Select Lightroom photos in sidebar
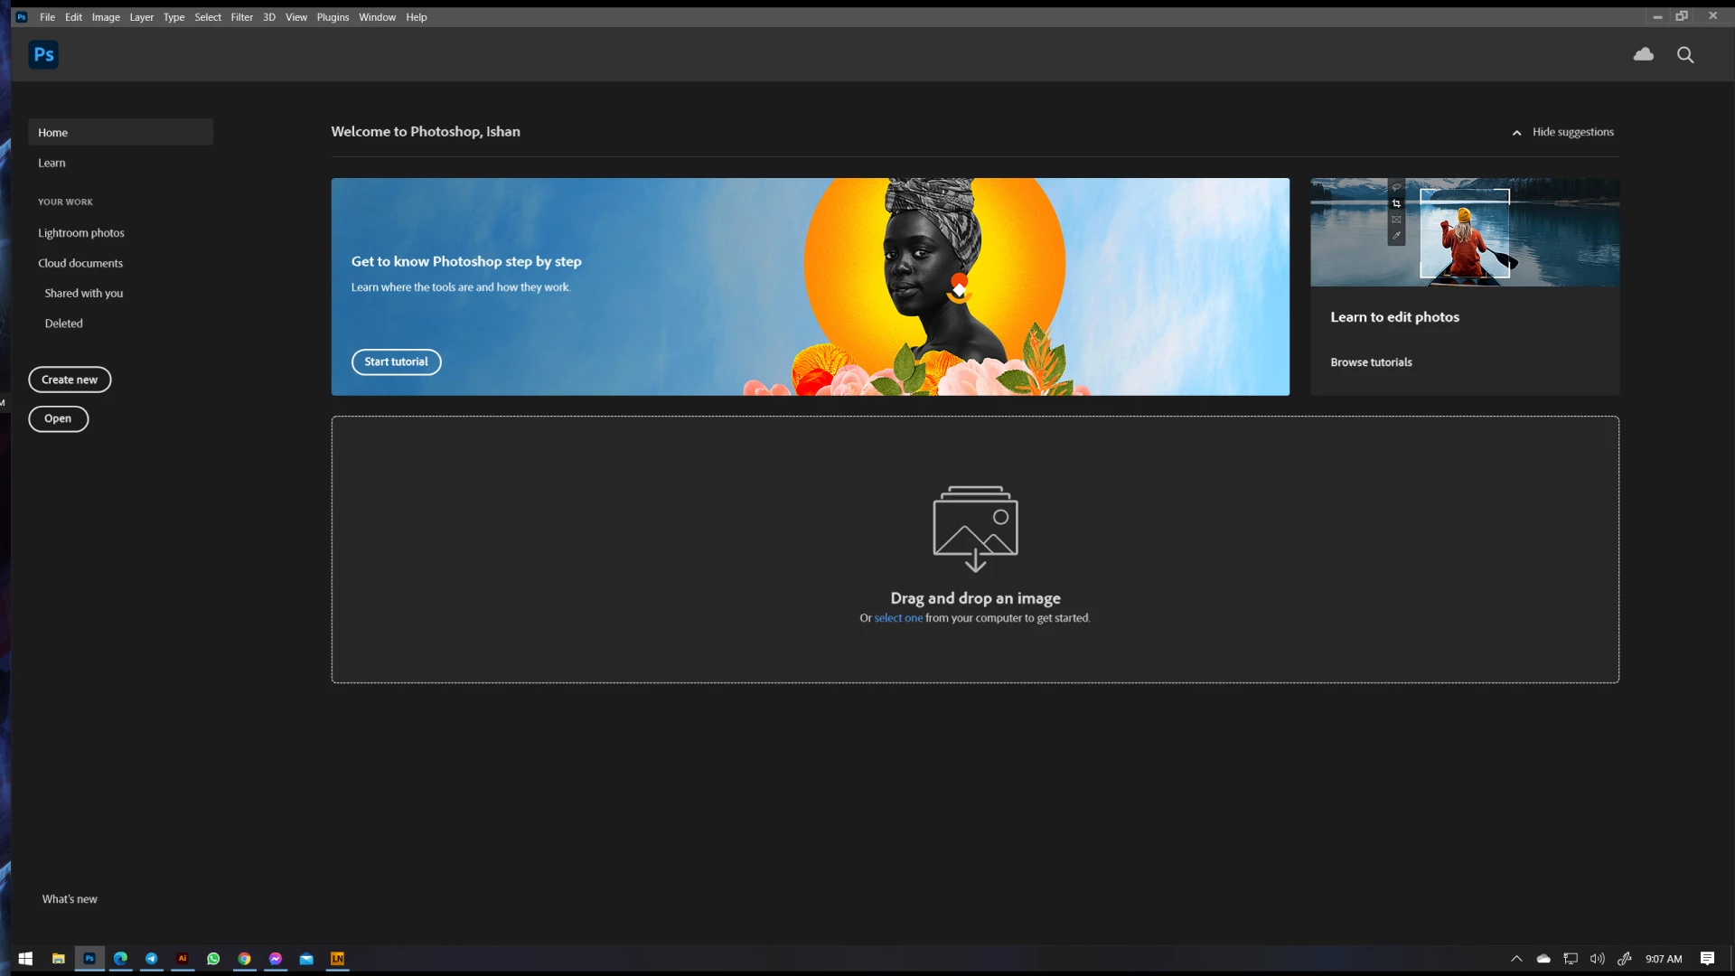1735x976 pixels. pos(81,233)
